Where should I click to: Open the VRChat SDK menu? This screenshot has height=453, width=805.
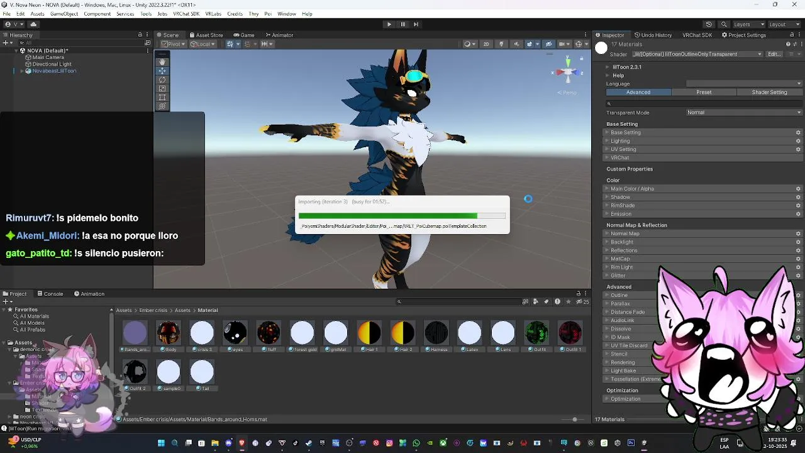[x=186, y=14]
